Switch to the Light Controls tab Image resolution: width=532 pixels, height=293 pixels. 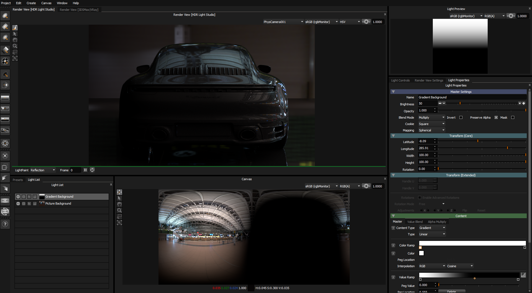[x=400, y=80]
